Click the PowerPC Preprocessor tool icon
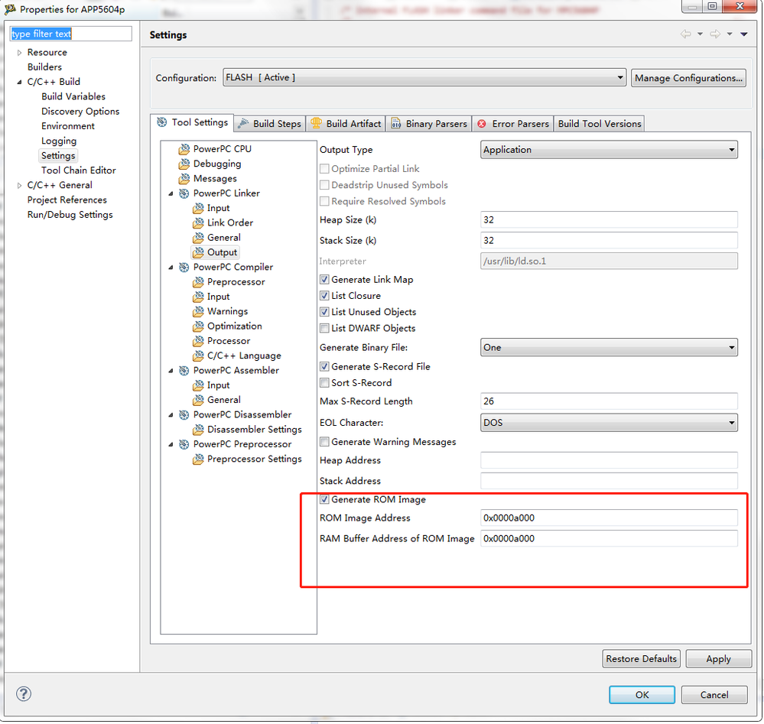This screenshot has width=764, height=724. pos(184,444)
